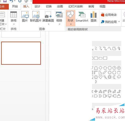Select the heptagon shape labeled 7
Screen dimensions: 125x121
pos(114,68)
